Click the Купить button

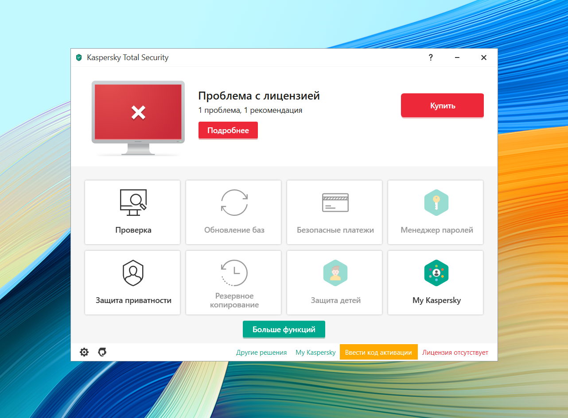tap(442, 106)
